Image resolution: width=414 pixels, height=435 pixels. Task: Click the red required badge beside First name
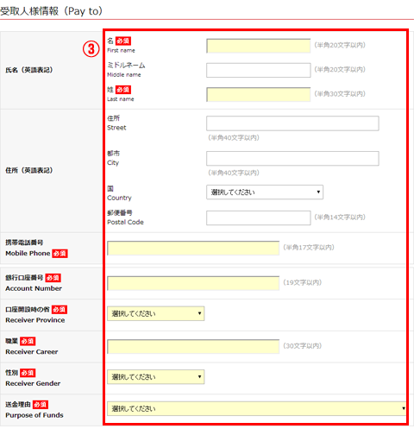[123, 41]
